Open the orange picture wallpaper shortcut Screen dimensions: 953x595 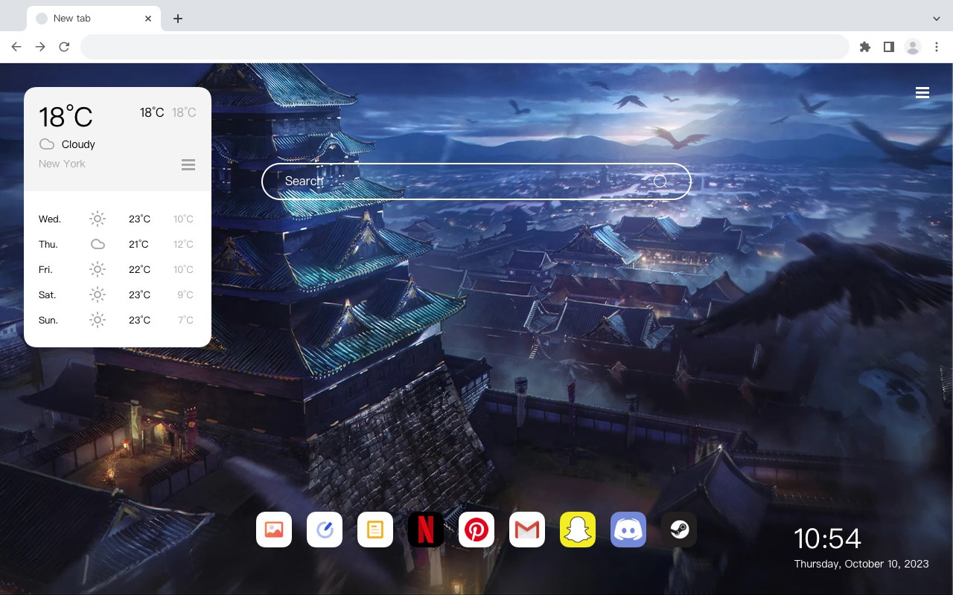point(274,530)
